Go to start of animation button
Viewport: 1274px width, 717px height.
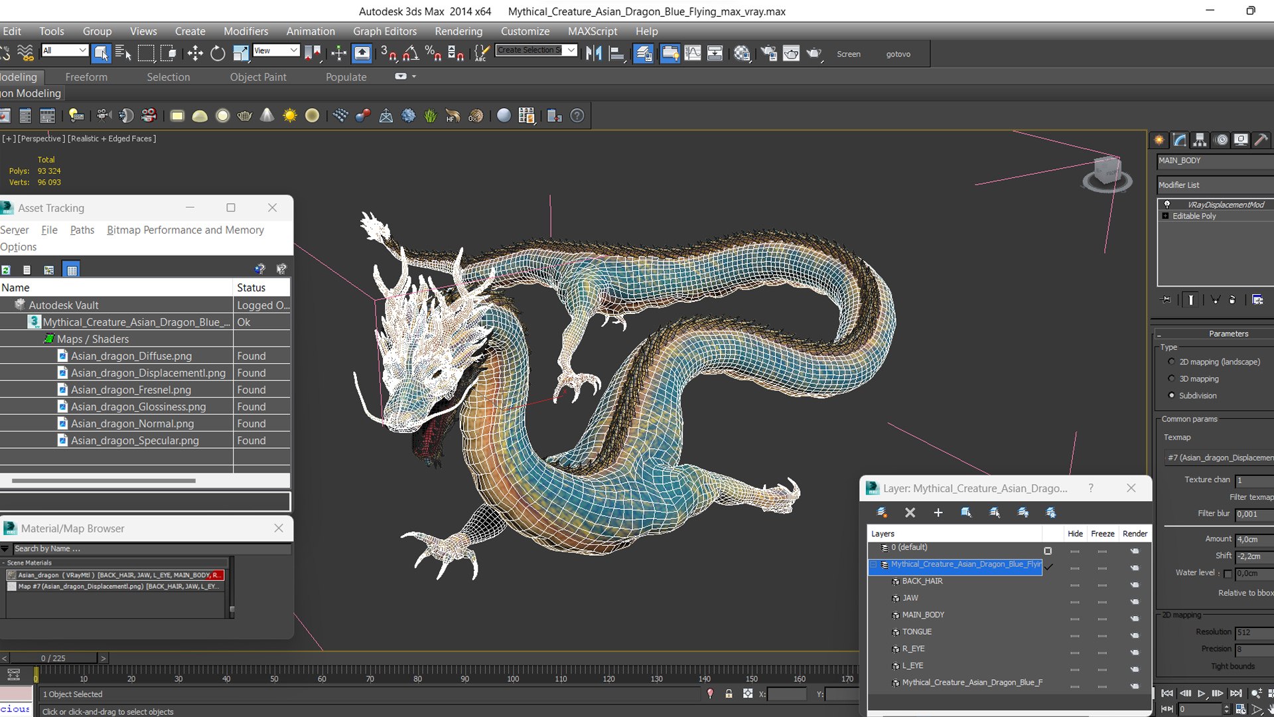click(x=1167, y=693)
